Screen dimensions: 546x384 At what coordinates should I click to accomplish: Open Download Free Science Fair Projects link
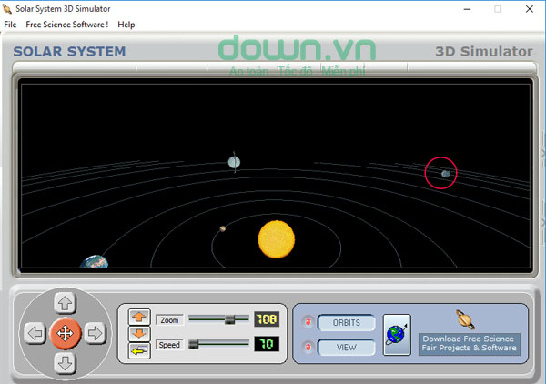click(469, 344)
